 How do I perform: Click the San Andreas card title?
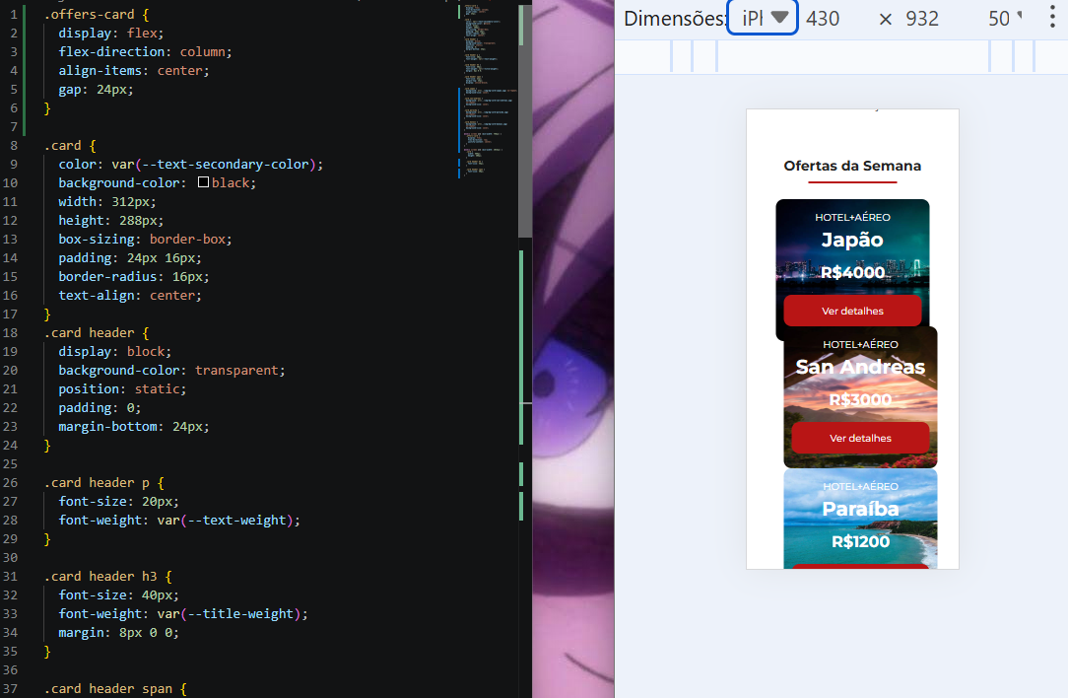(x=860, y=368)
